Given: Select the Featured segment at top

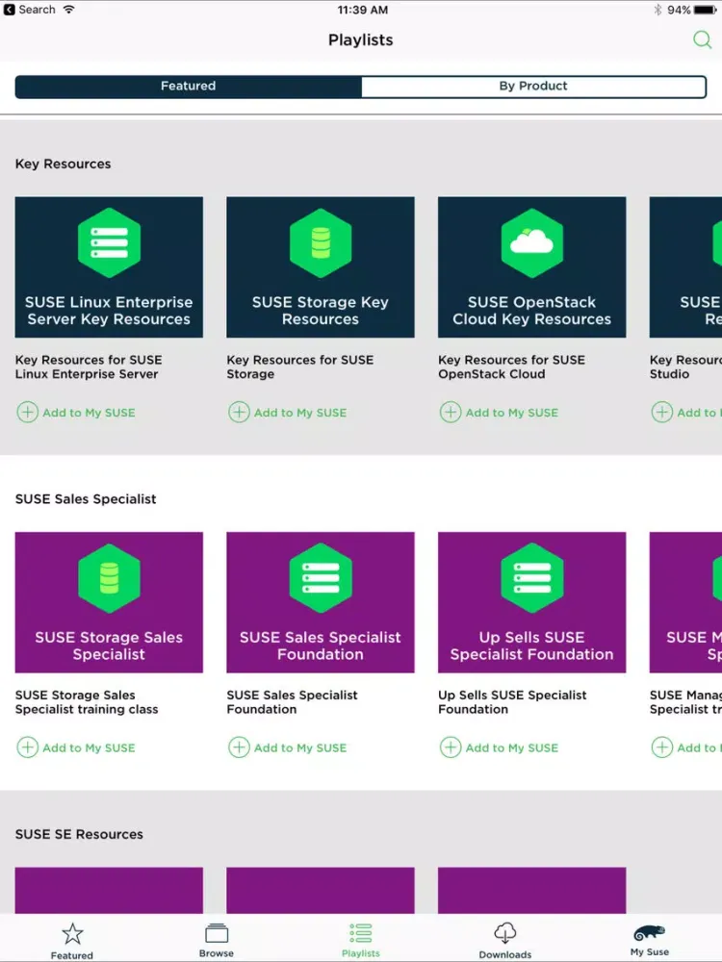Looking at the screenshot, I should [188, 87].
